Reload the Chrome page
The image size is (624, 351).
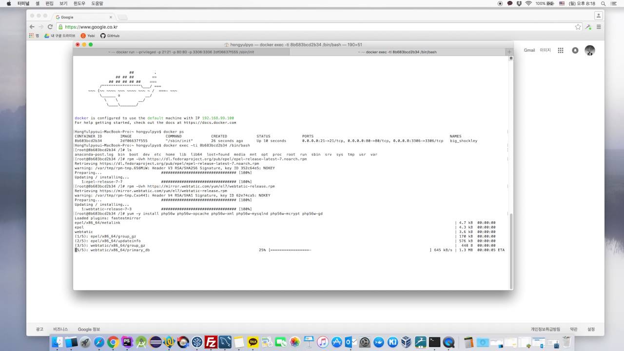pyautogui.click(x=50, y=27)
